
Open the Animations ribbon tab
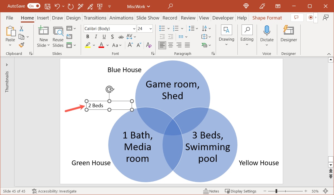click(121, 18)
